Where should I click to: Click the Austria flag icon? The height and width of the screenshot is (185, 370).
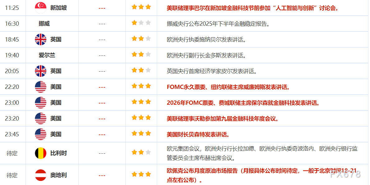[x=40, y=175]
